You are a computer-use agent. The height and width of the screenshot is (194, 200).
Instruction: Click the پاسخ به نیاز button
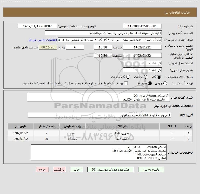point(151,170)
